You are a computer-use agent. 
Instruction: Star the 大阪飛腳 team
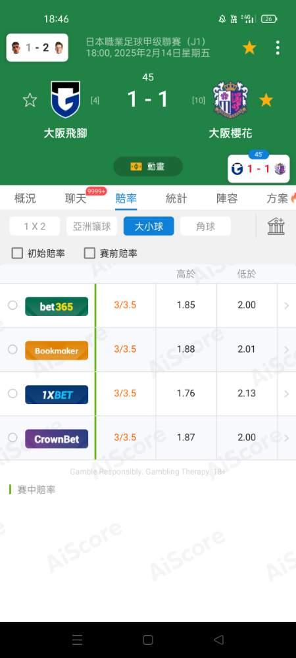pyautogui.click(x=30, y=100)
